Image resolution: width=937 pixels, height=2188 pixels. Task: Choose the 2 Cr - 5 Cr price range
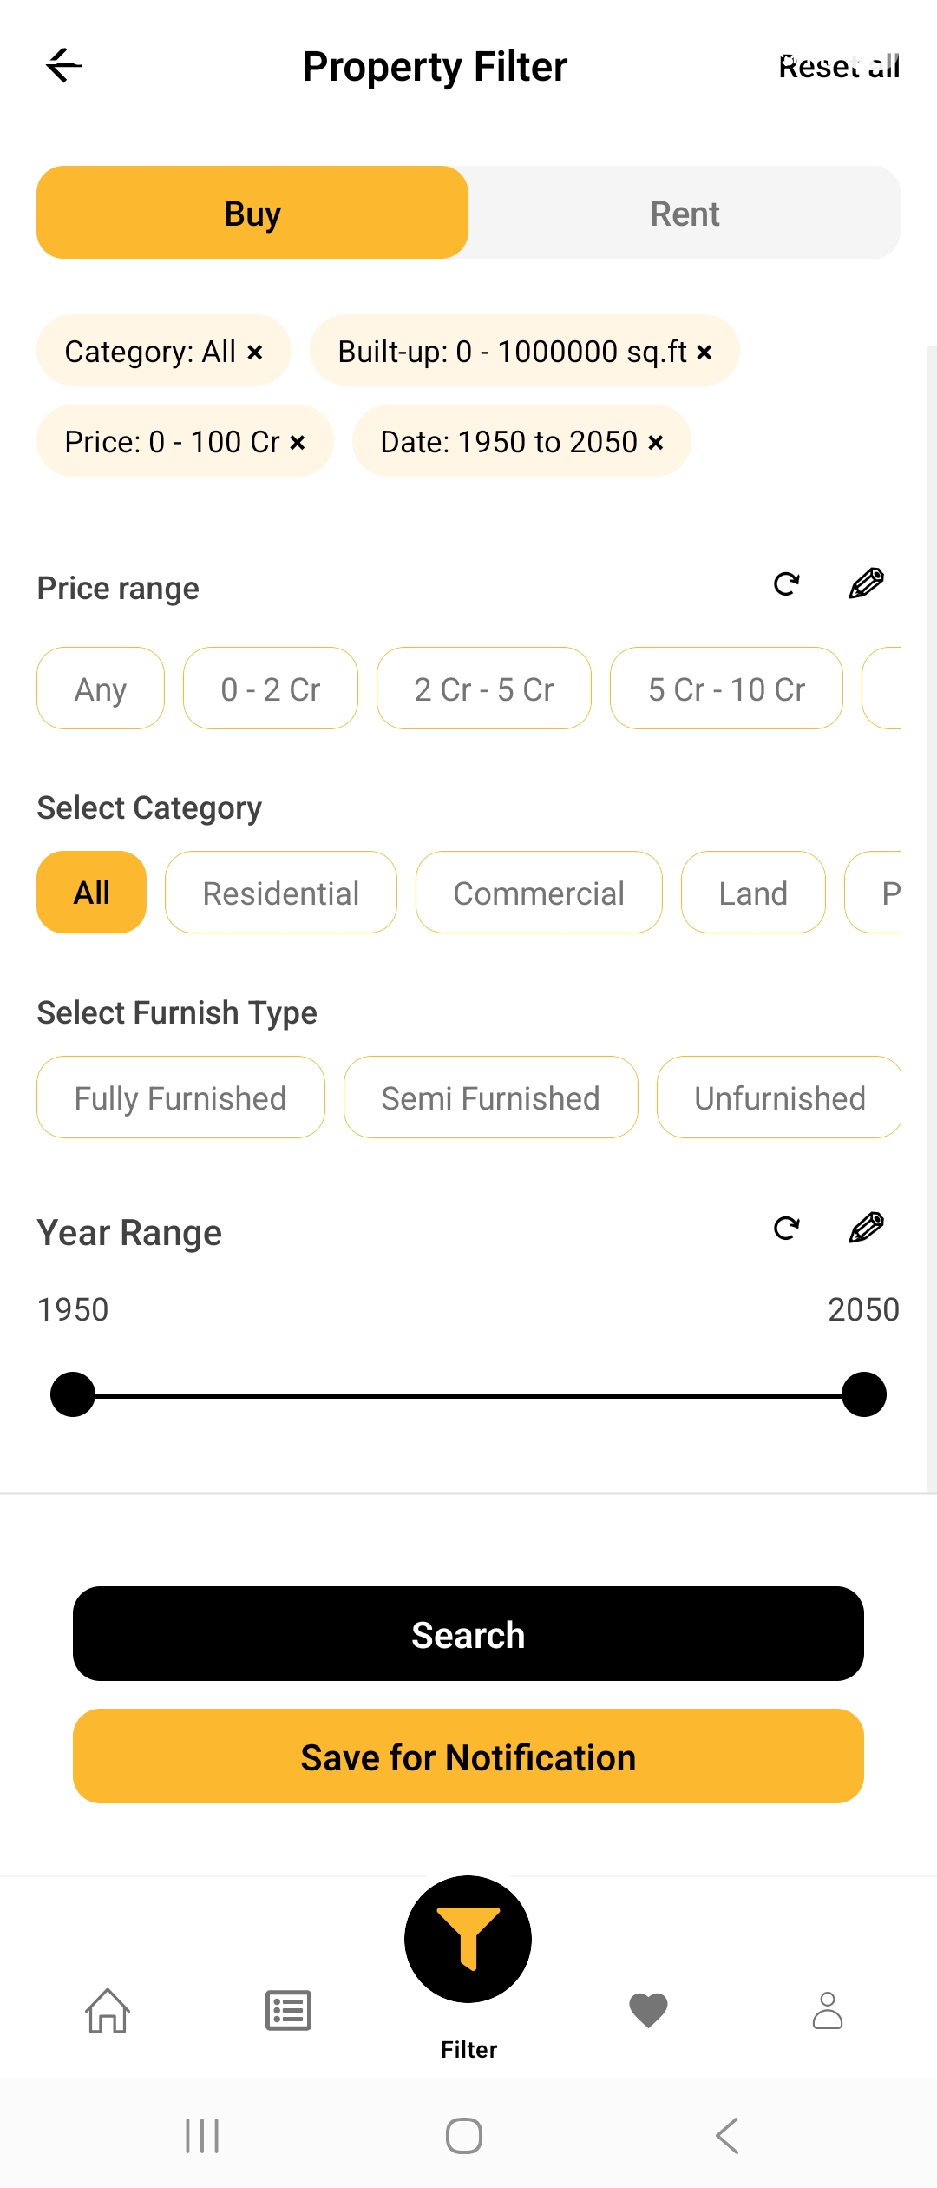(483, 689)
